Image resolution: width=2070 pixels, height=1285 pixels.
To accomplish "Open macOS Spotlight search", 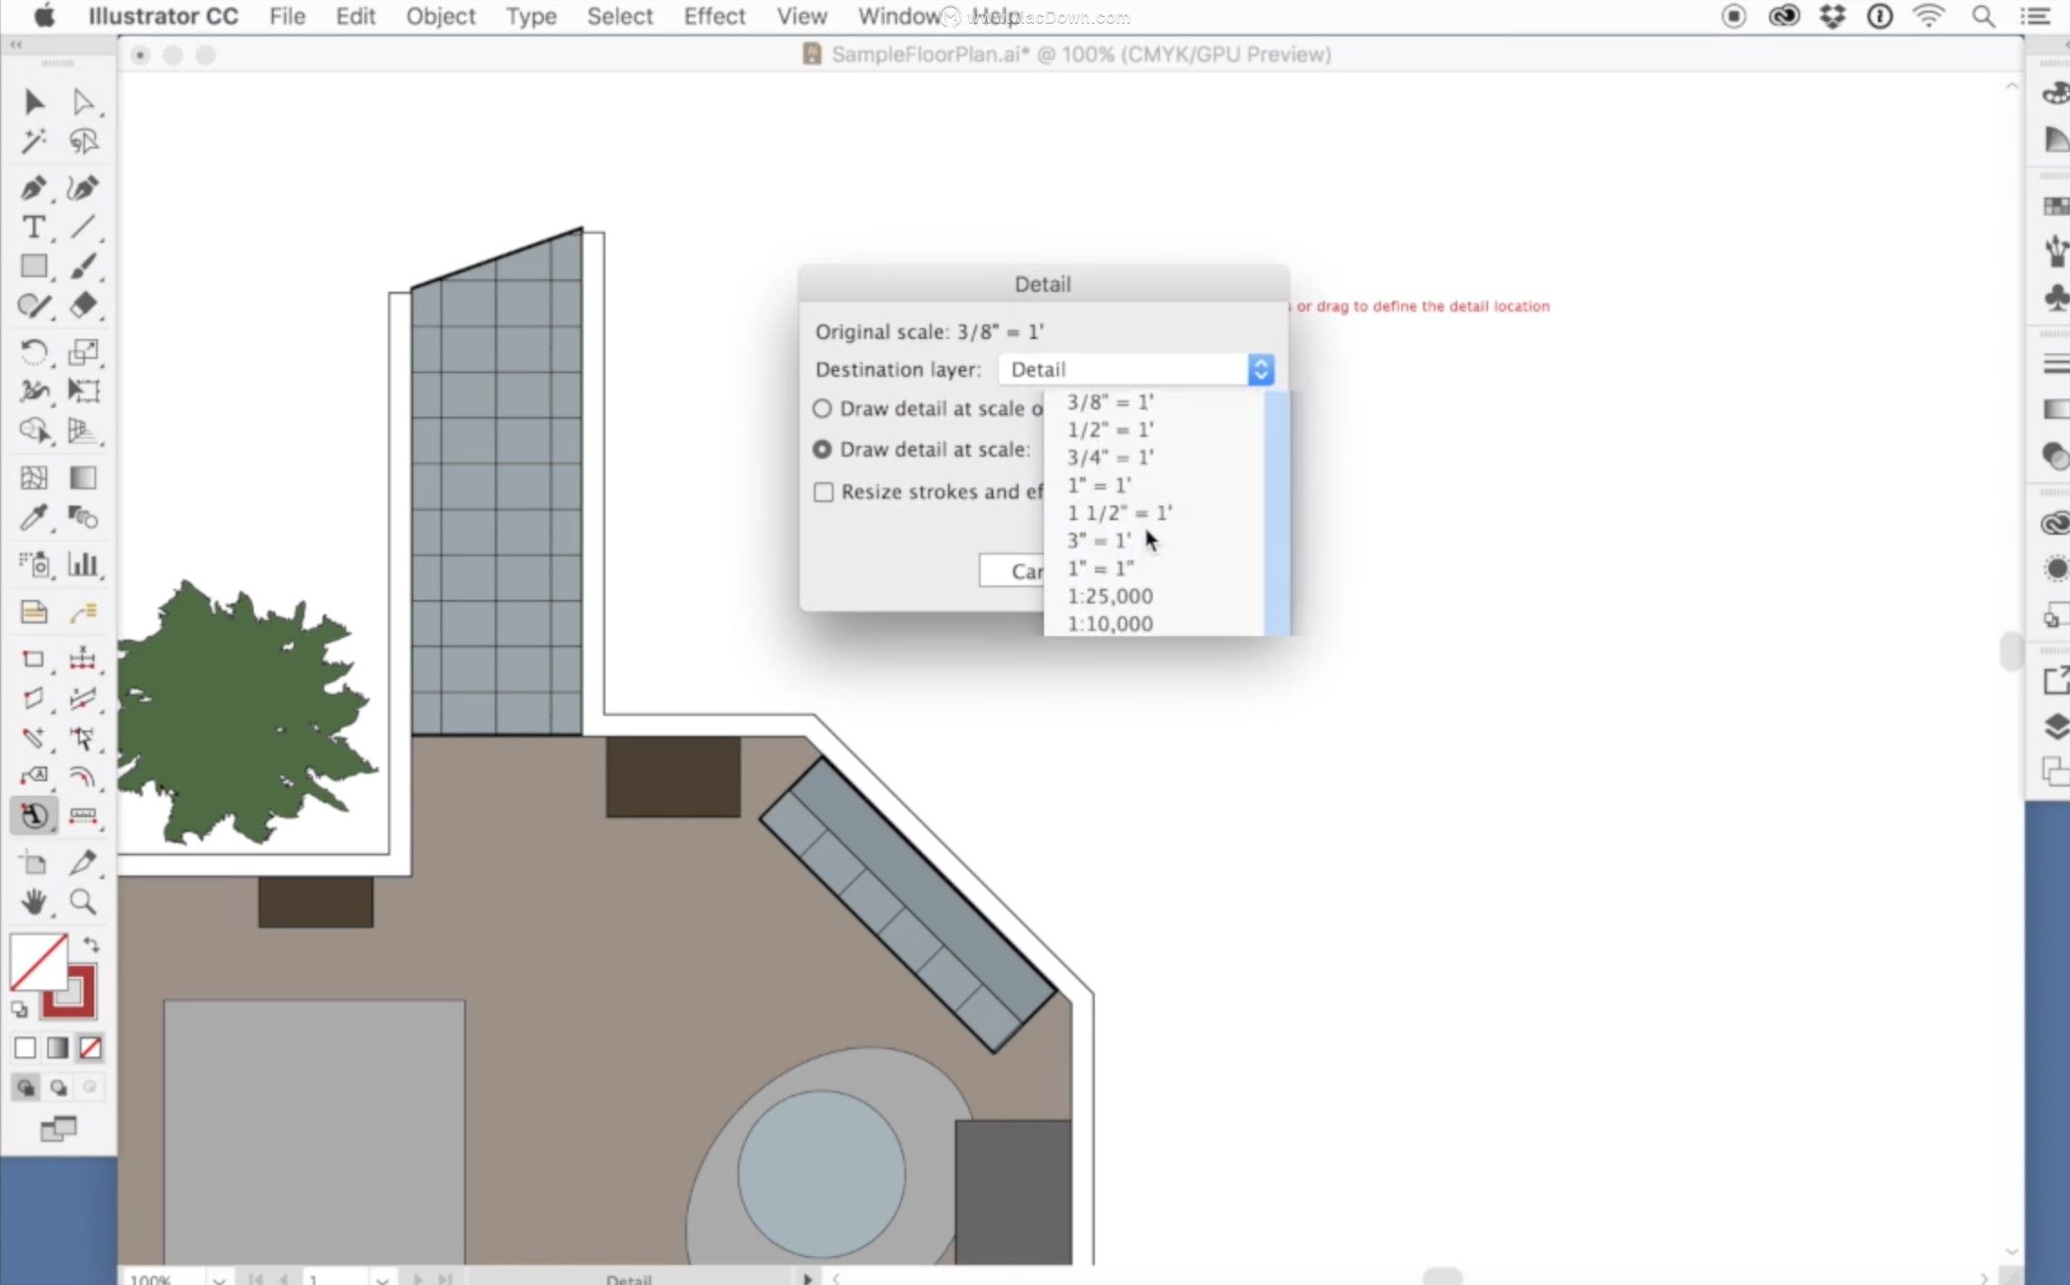I will [x=1983, y=16].
